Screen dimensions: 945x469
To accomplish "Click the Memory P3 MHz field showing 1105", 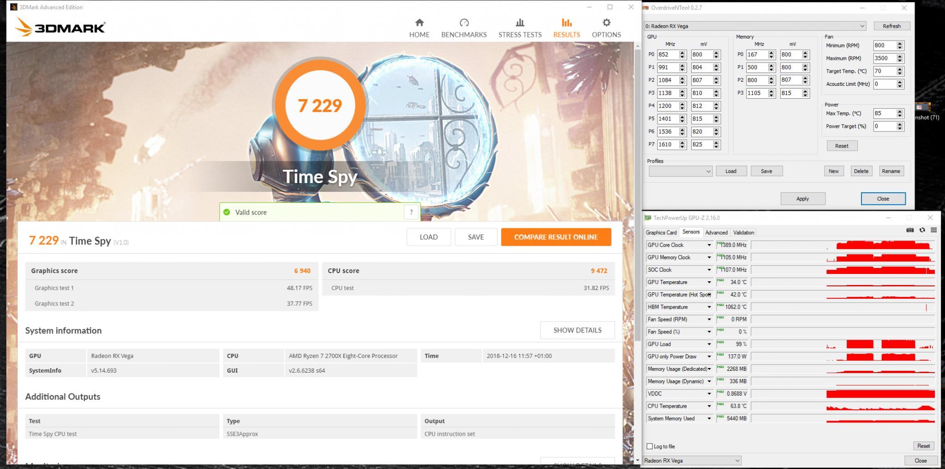I will pyautogui.click(x=757, y=93).
